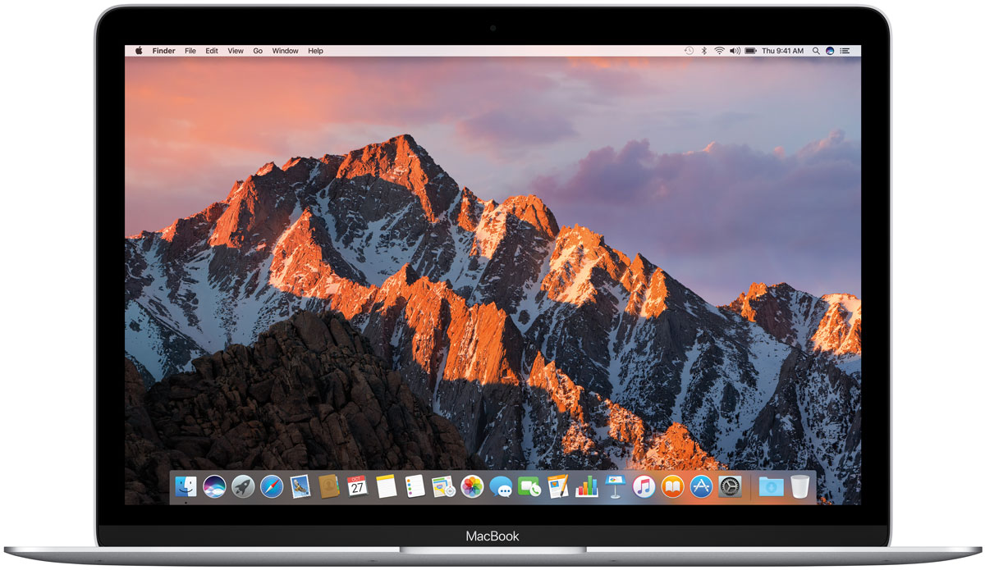Open Maps icon in dock
Image resolution: width=985 pixels, height=570 pixels.
[443, 486]
